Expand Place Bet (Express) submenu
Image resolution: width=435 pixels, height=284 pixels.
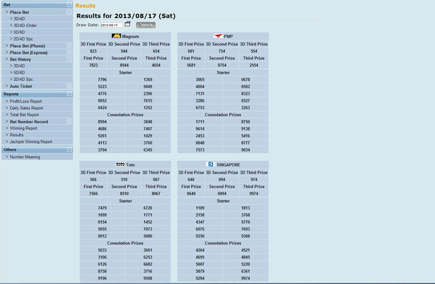point(69,53)
